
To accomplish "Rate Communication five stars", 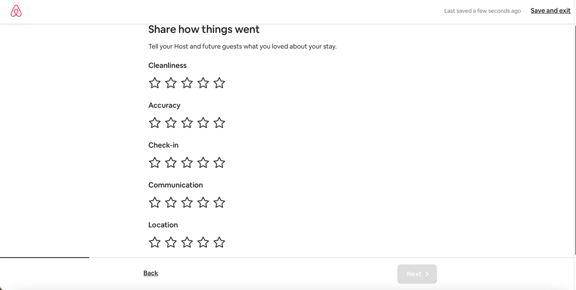I will [x=219, y=202].
